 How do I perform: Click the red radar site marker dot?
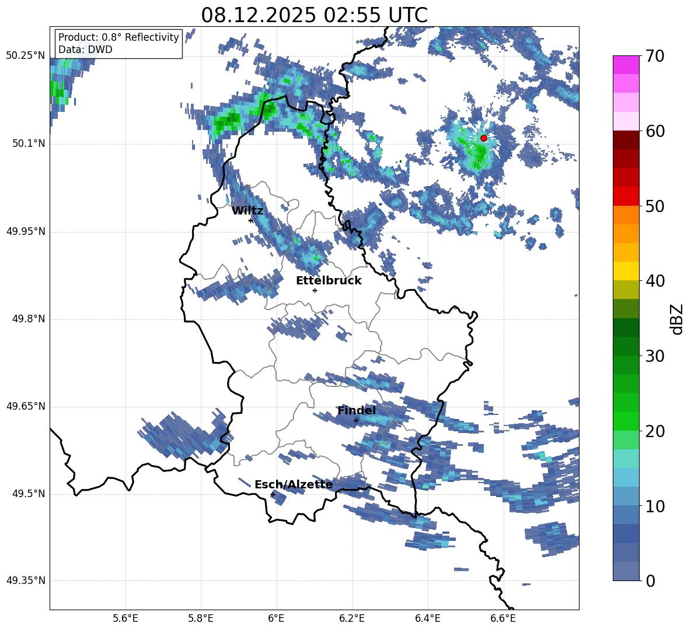pos(483,138)
